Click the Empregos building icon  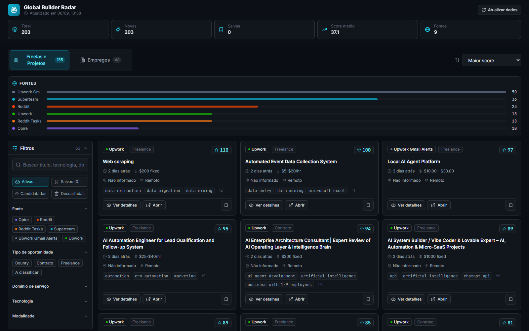(82, 60)
